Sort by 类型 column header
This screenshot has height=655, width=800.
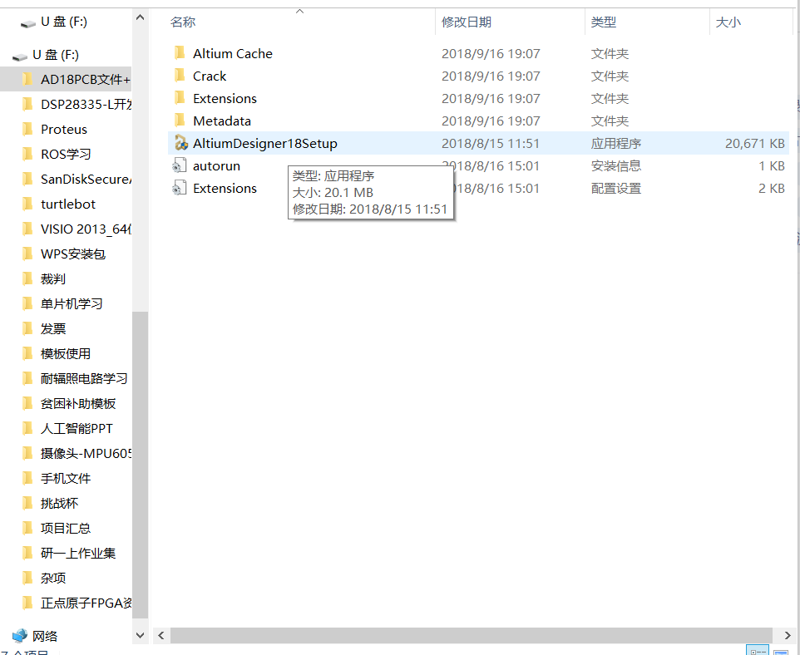pyautogui.click(x=604, y=22)
